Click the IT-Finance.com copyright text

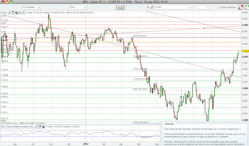tap(9, 123)
